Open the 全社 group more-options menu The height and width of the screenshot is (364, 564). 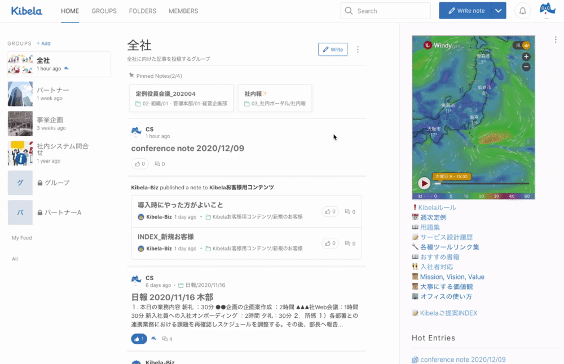coord(358,50)
